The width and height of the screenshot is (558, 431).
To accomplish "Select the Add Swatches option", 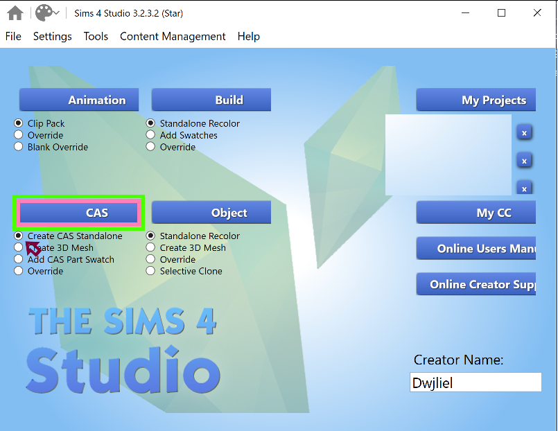I will click(182, 135).
